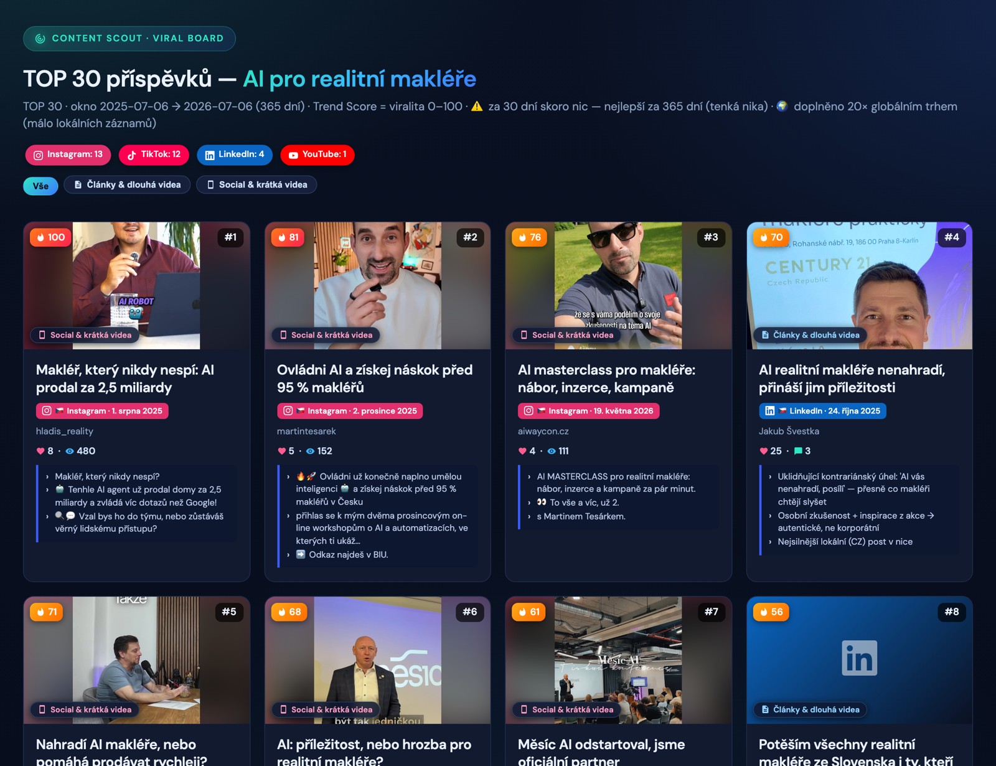Click flame score badge 81
The width and height of the screenshot is (996, 766).
pos(288,237)
